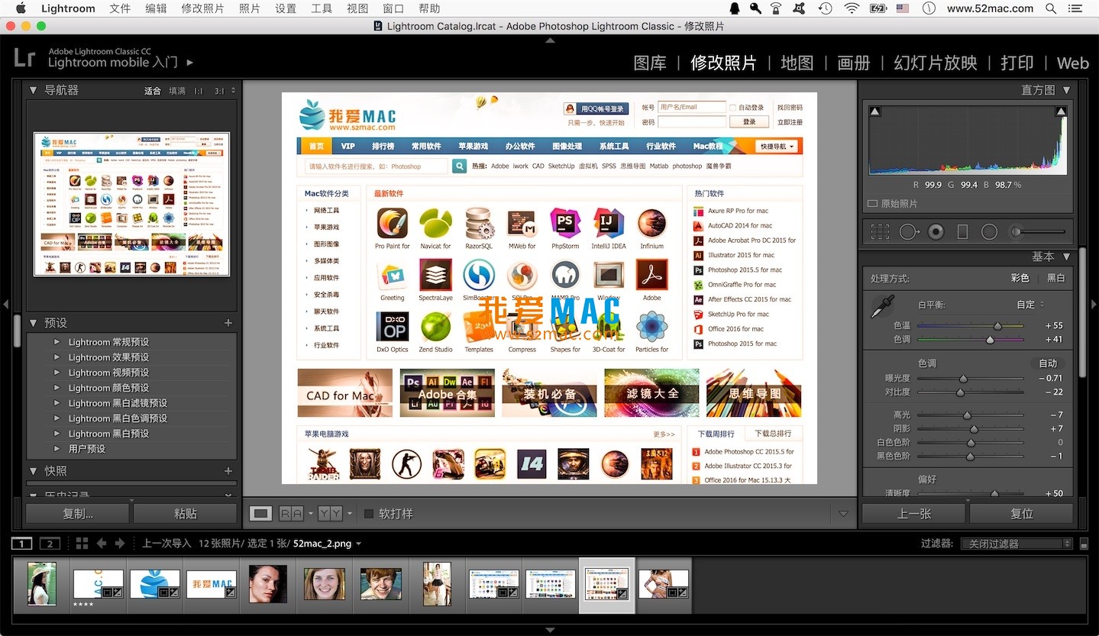This screenshot has height=636, width=1099.
Task: Adjust the 色温 temperature slider
Action: pyautogui.click(x=997, y=326)
